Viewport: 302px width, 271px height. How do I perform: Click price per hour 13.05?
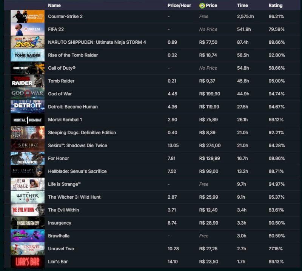coord(173,145)
